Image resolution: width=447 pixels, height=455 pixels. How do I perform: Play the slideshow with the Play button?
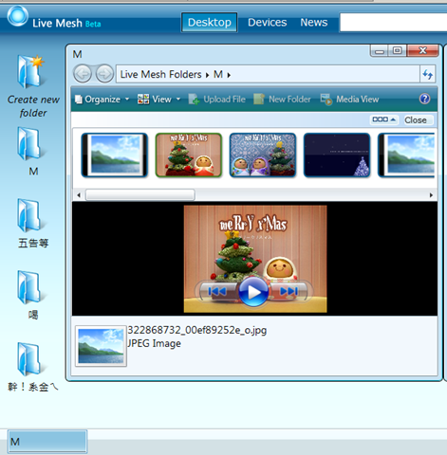(253, 292)
